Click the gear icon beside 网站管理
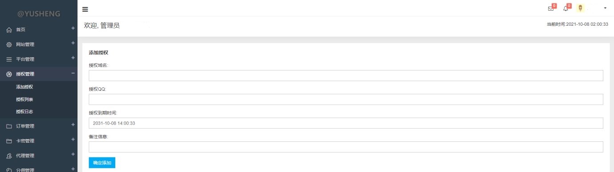Viewport: 614px width, 172px height. (8, 45)
